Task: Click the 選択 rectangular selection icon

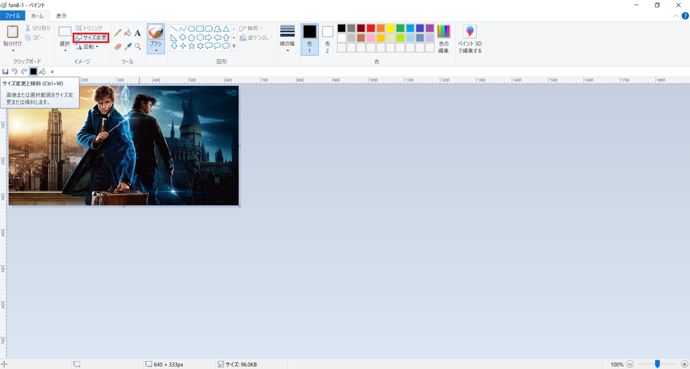Action: [65, 31]
